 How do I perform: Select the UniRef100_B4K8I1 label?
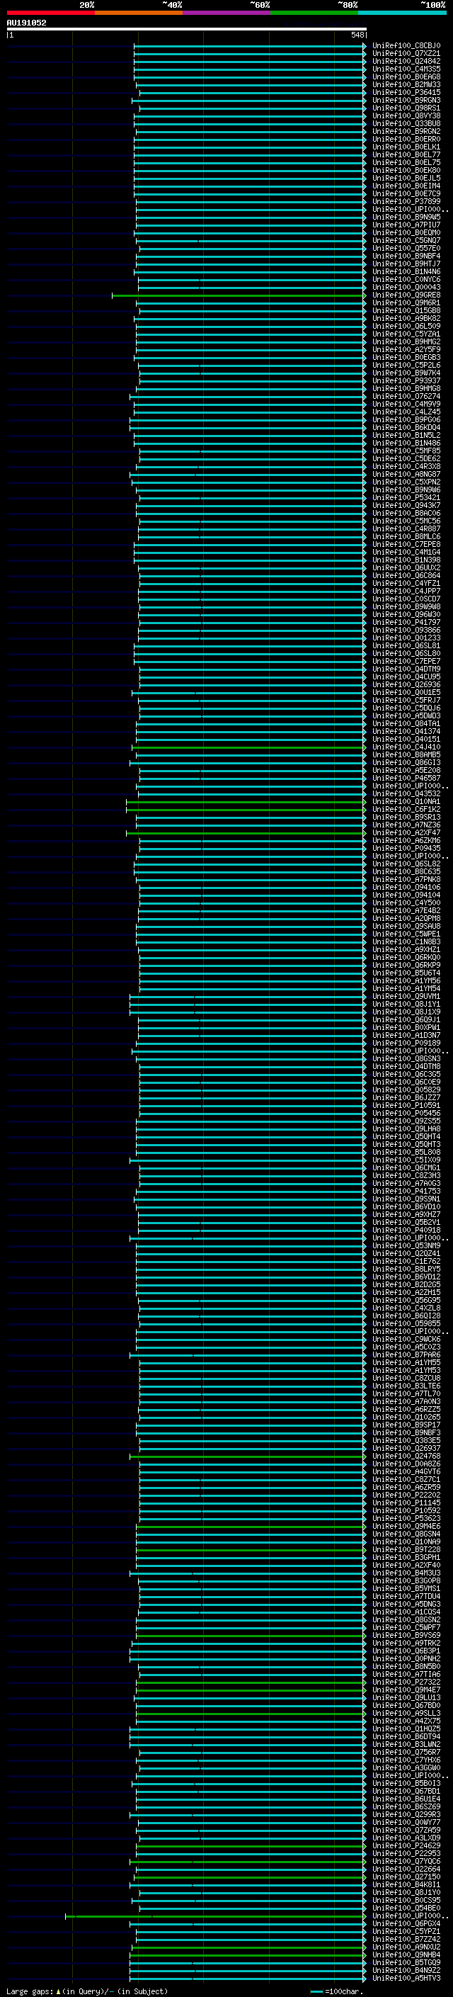406,1884
